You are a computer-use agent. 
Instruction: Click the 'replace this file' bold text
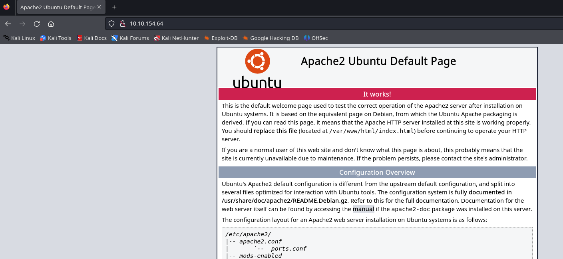[275, 131]
